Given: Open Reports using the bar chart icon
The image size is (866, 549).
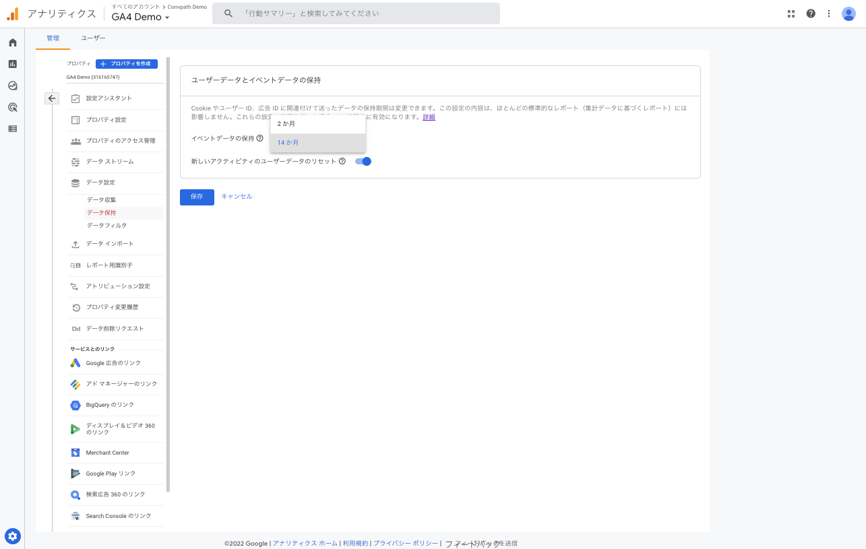Looking at the screenshot, I should [x=11, y=64].
